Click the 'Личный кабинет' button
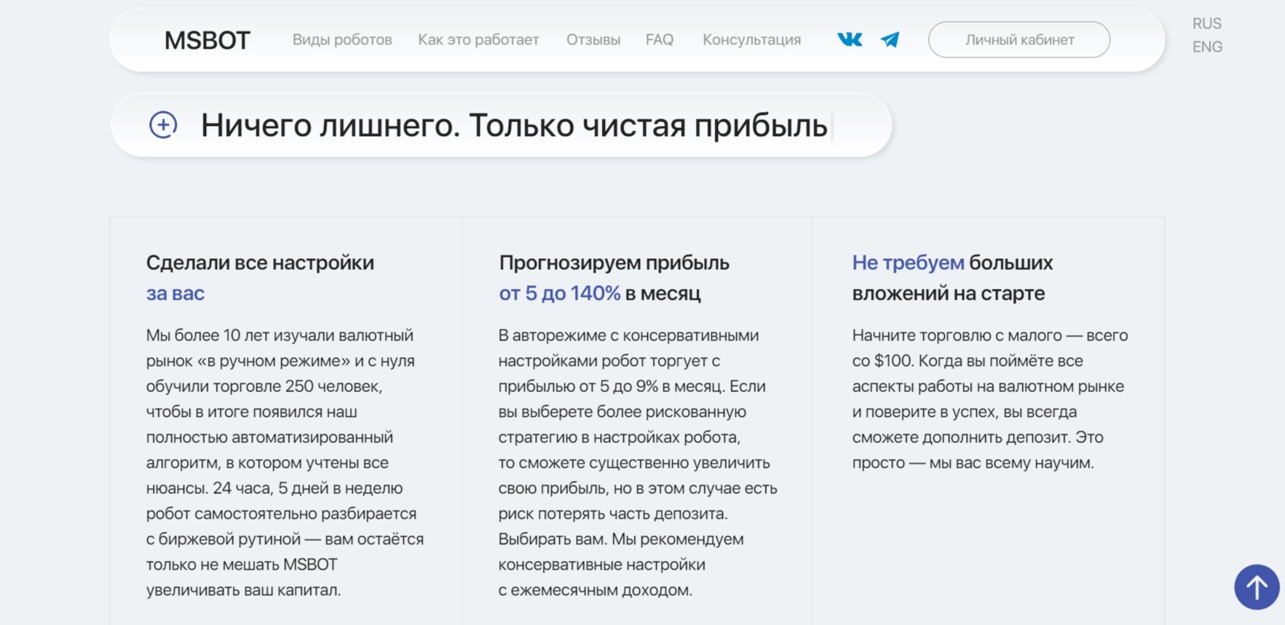This screenshot has width=1285, height=625. pyautogui.click(x=1019, y=40)
